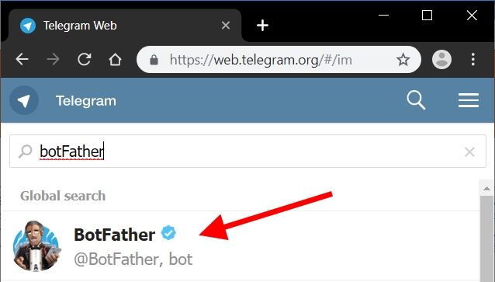Click the magnifier icon in Telegram header
Image resolution: width=495 pixels, height=282 pixels.
[416, 100]
